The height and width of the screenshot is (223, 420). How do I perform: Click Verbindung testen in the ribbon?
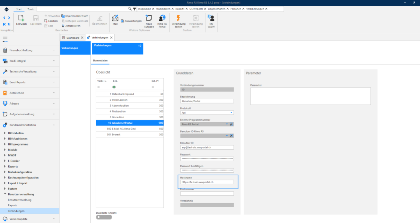(179, 21)
